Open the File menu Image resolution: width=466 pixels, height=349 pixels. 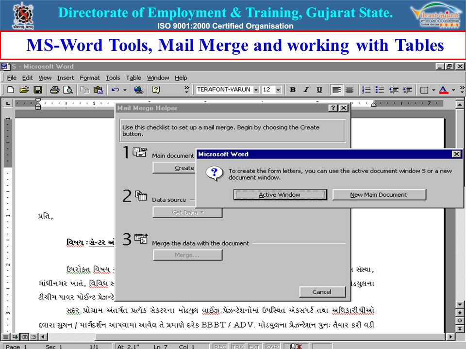12,78
